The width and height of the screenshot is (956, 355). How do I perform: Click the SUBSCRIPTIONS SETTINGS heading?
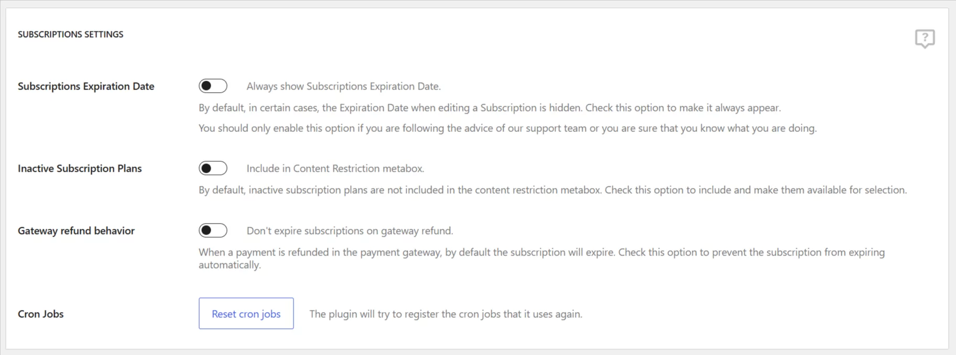click(x=71, y=34)
